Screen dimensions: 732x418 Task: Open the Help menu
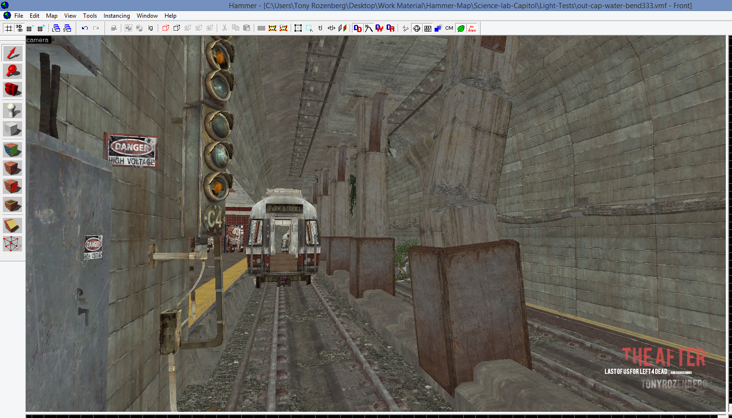[x=170, y=16]
